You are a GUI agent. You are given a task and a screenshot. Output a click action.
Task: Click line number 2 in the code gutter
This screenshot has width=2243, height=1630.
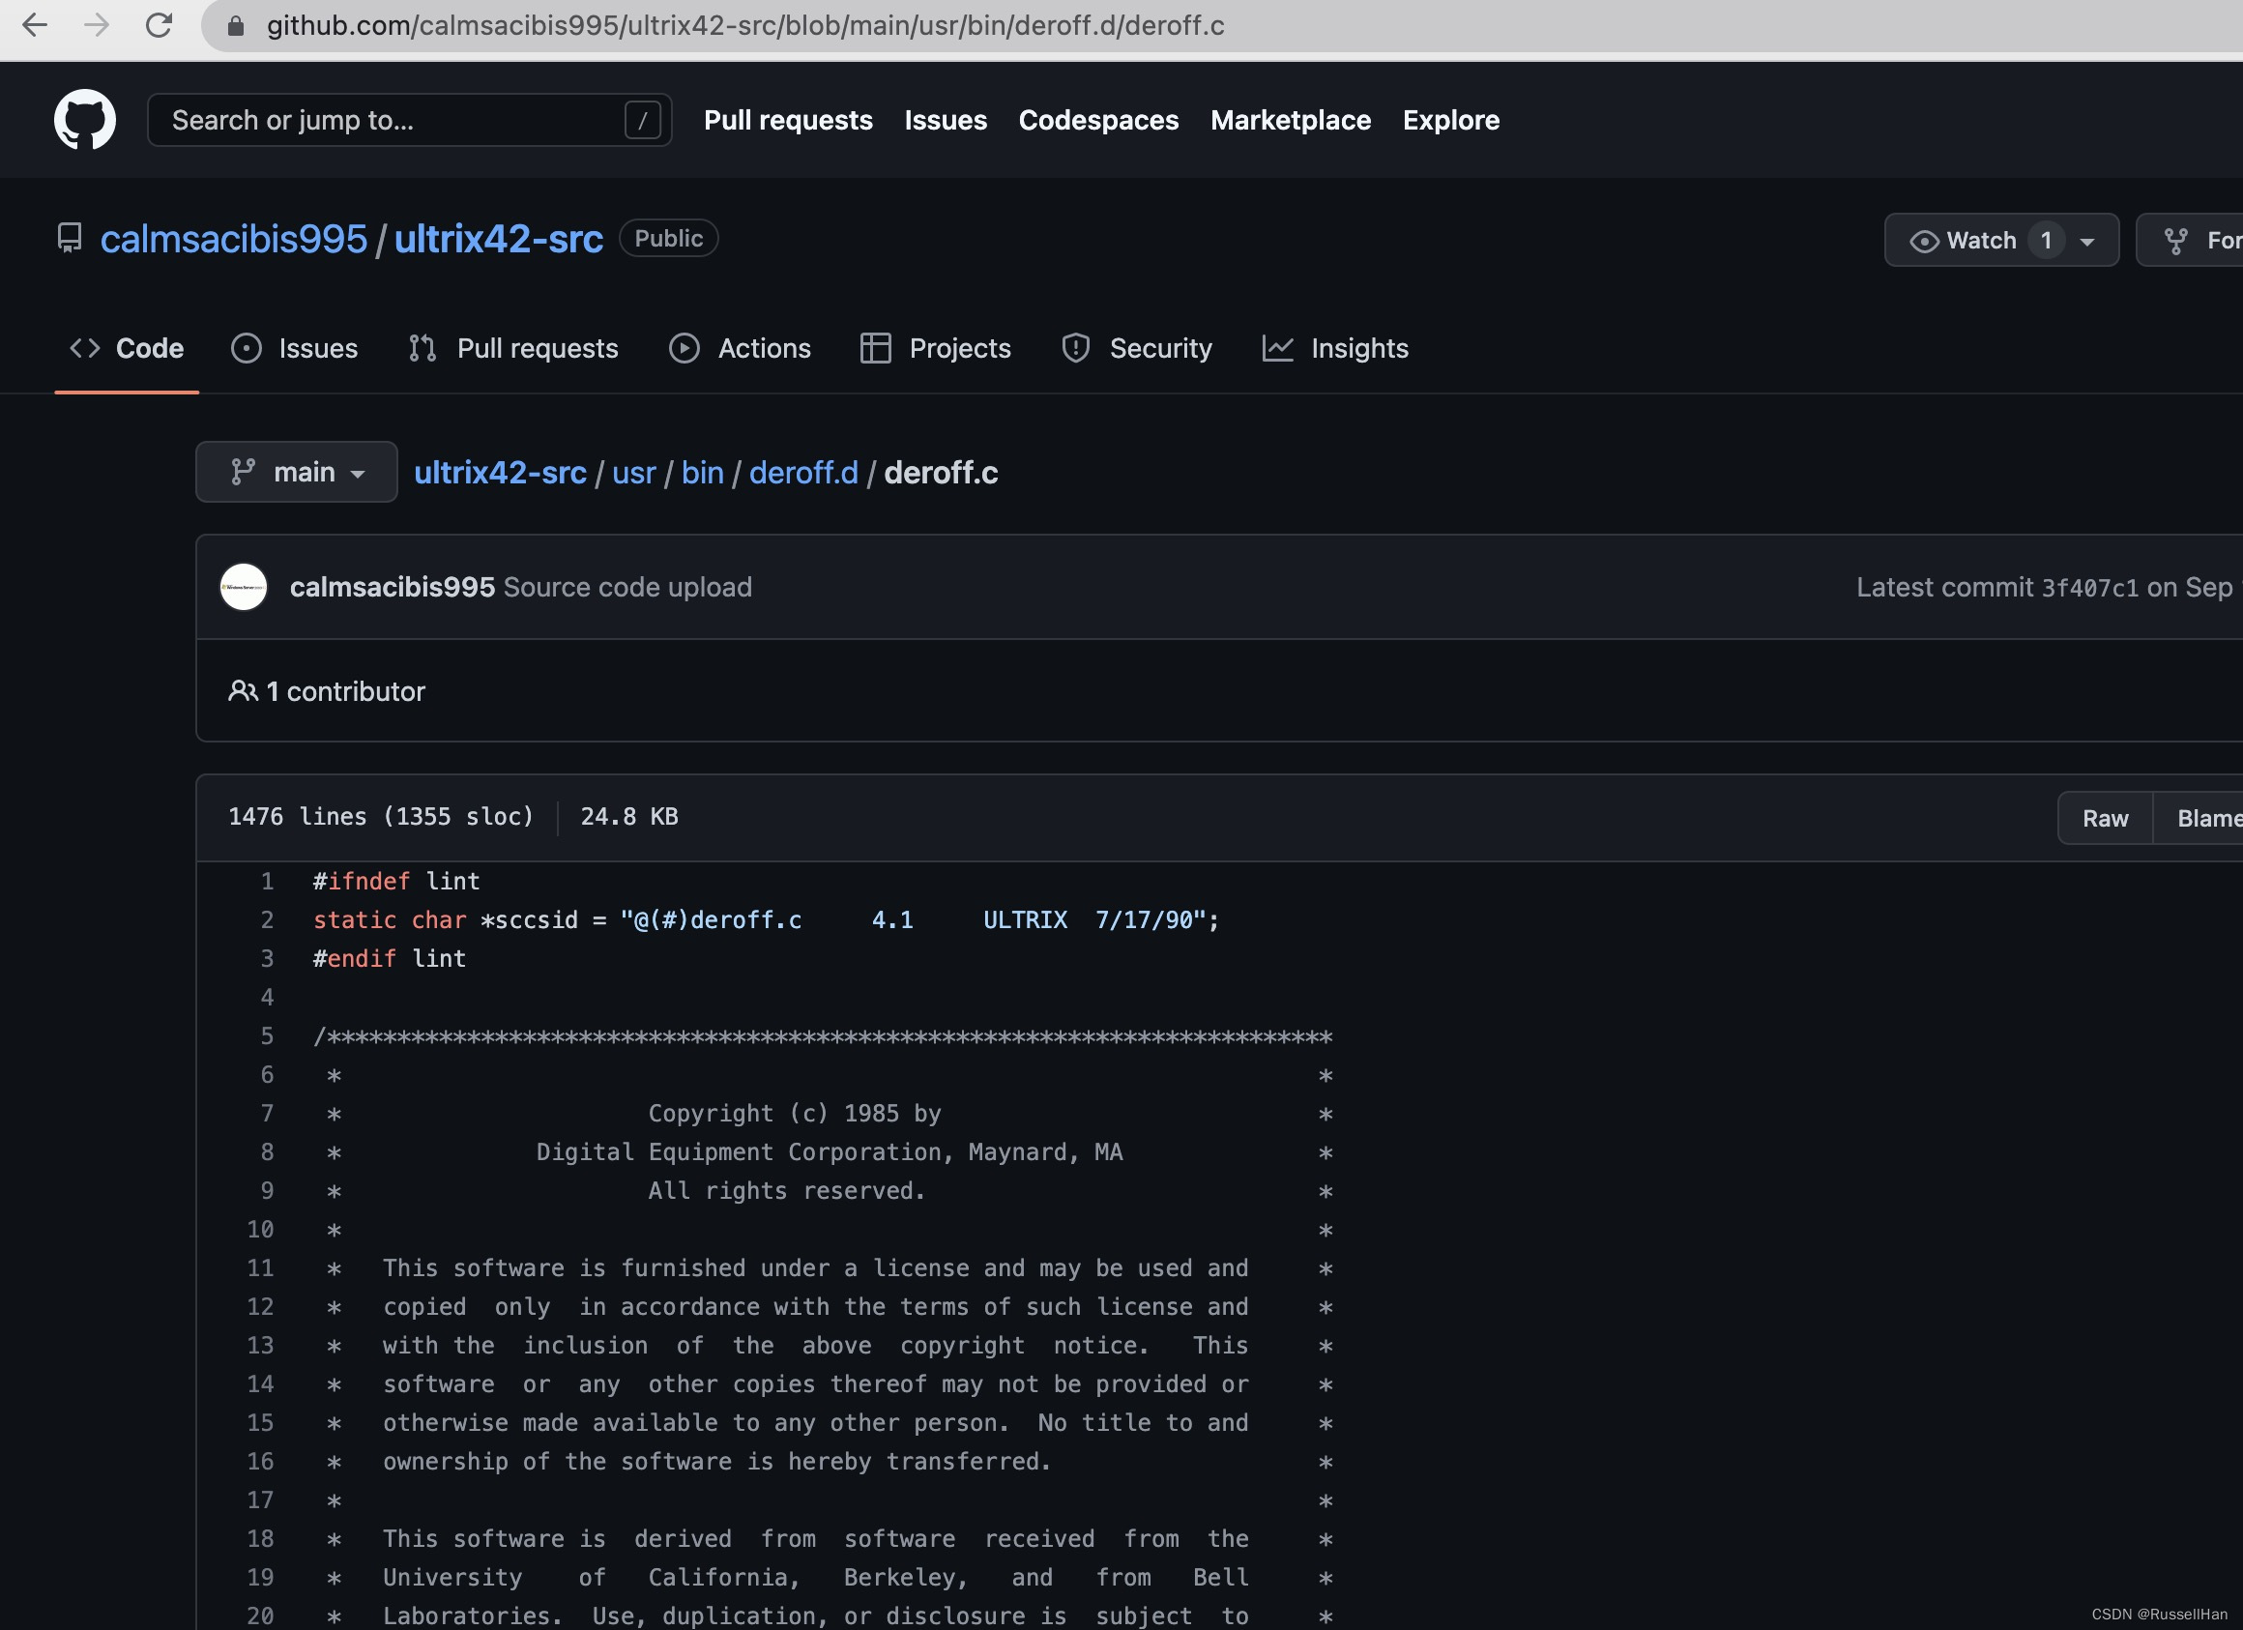pos(267,919)
